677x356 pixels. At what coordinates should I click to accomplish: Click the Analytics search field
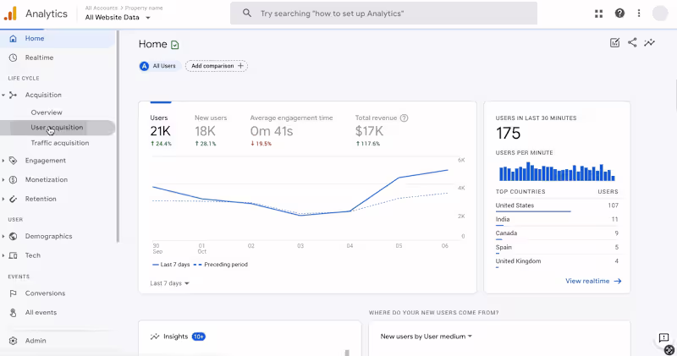(x=383, y=14)
